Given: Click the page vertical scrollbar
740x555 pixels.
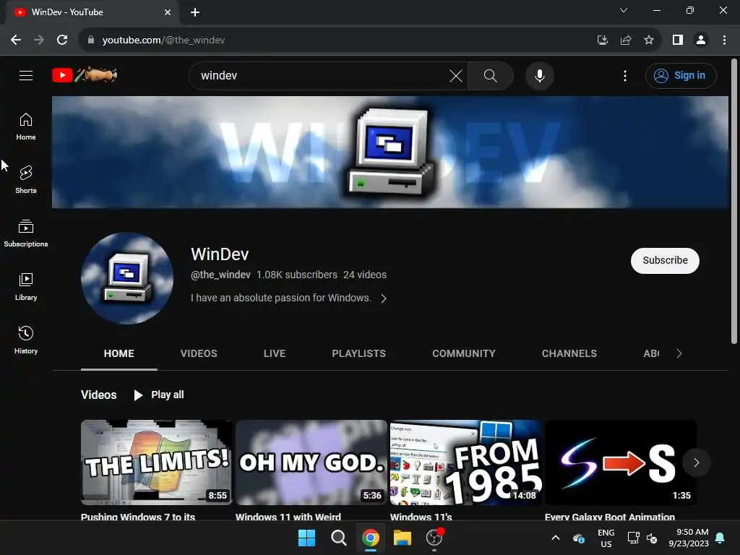Looking at the screenshot, I should (x=733, y=202).
